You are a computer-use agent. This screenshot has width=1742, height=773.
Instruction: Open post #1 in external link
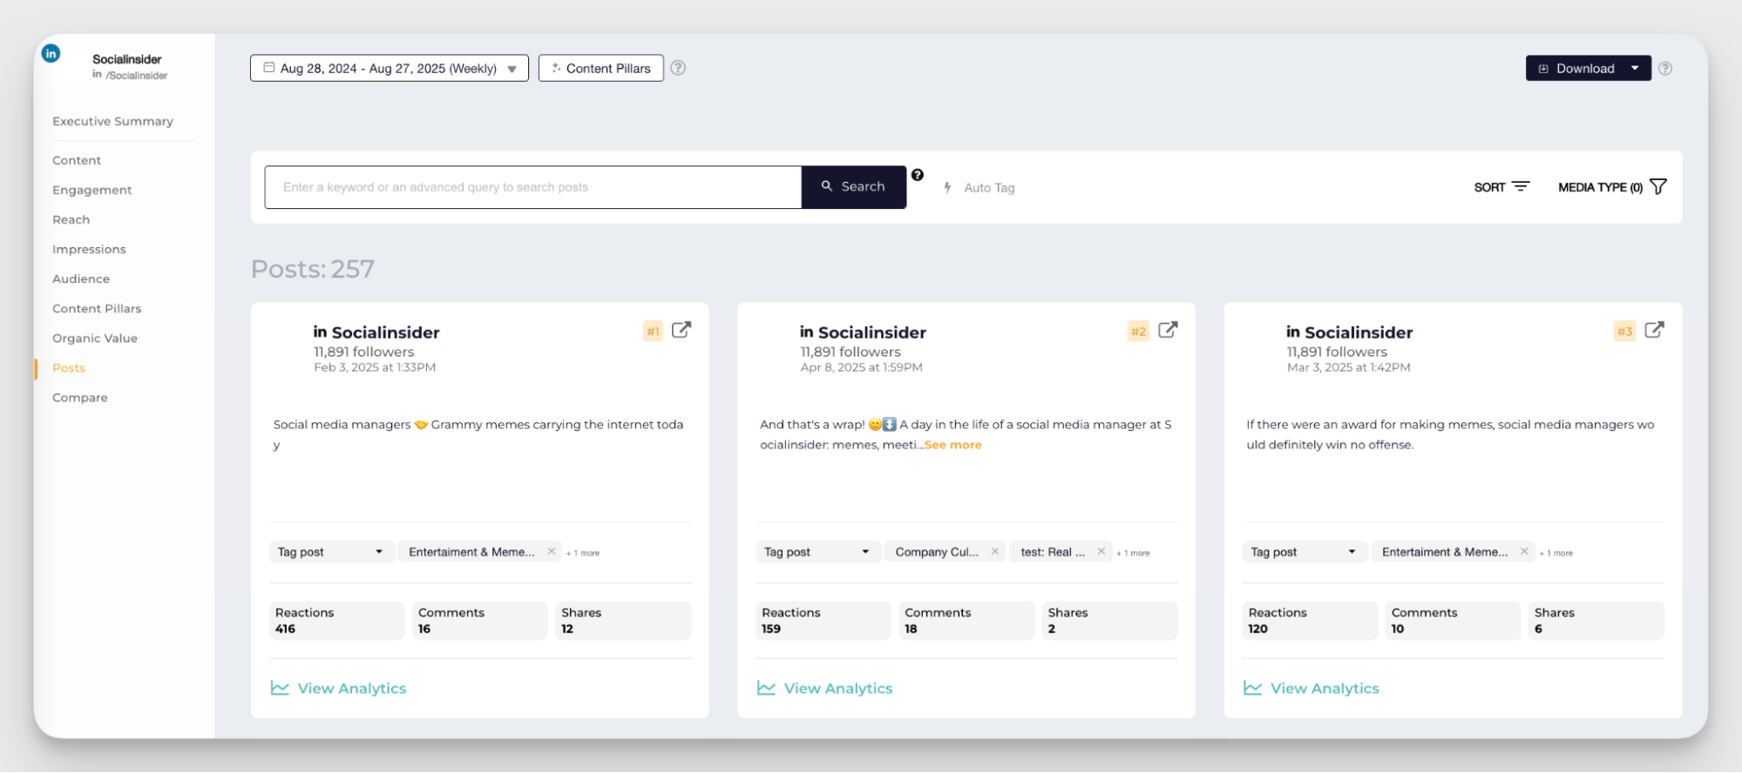[x=681, y=330]
